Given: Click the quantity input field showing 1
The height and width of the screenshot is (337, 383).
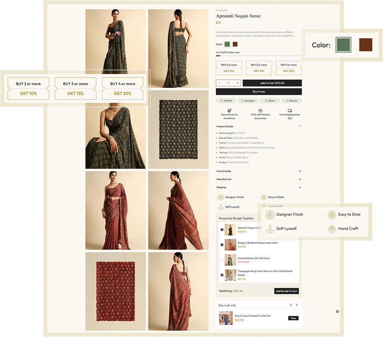Looking at the screenshot, I should pyautogui.click(x=229, y=83).
